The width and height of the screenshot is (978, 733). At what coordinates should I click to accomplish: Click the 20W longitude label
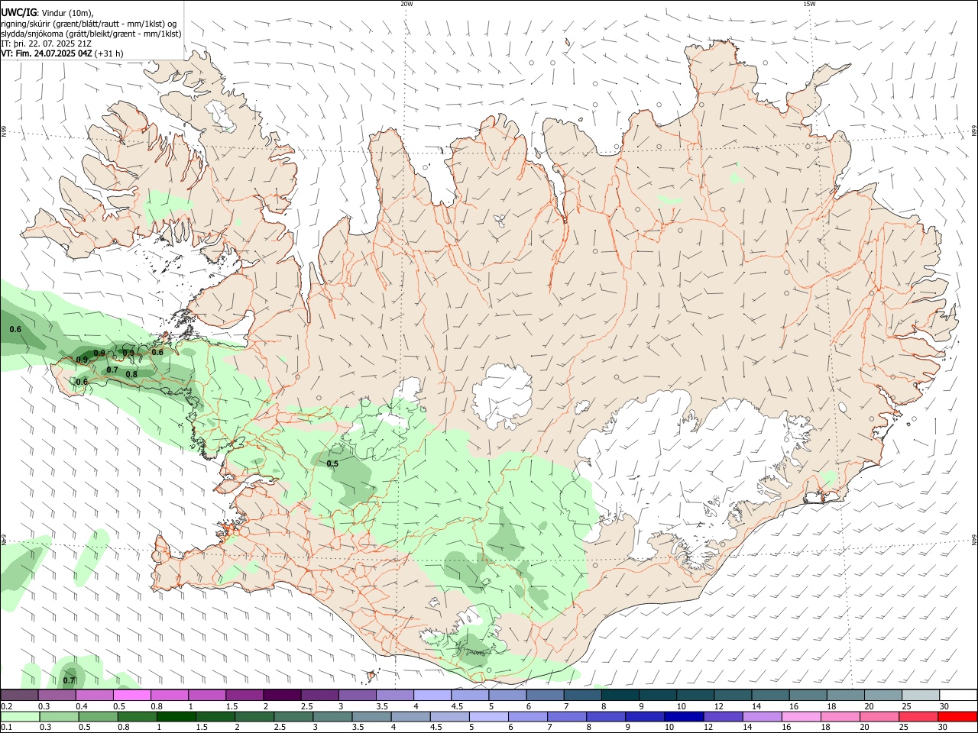[x=406, y=4]
